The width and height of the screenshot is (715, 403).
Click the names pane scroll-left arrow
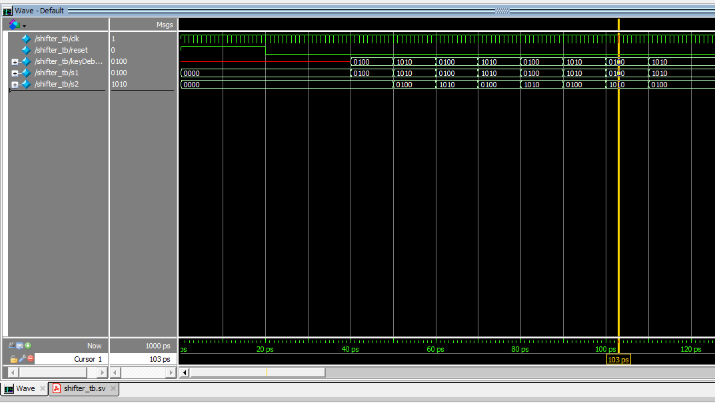(13, 372)
